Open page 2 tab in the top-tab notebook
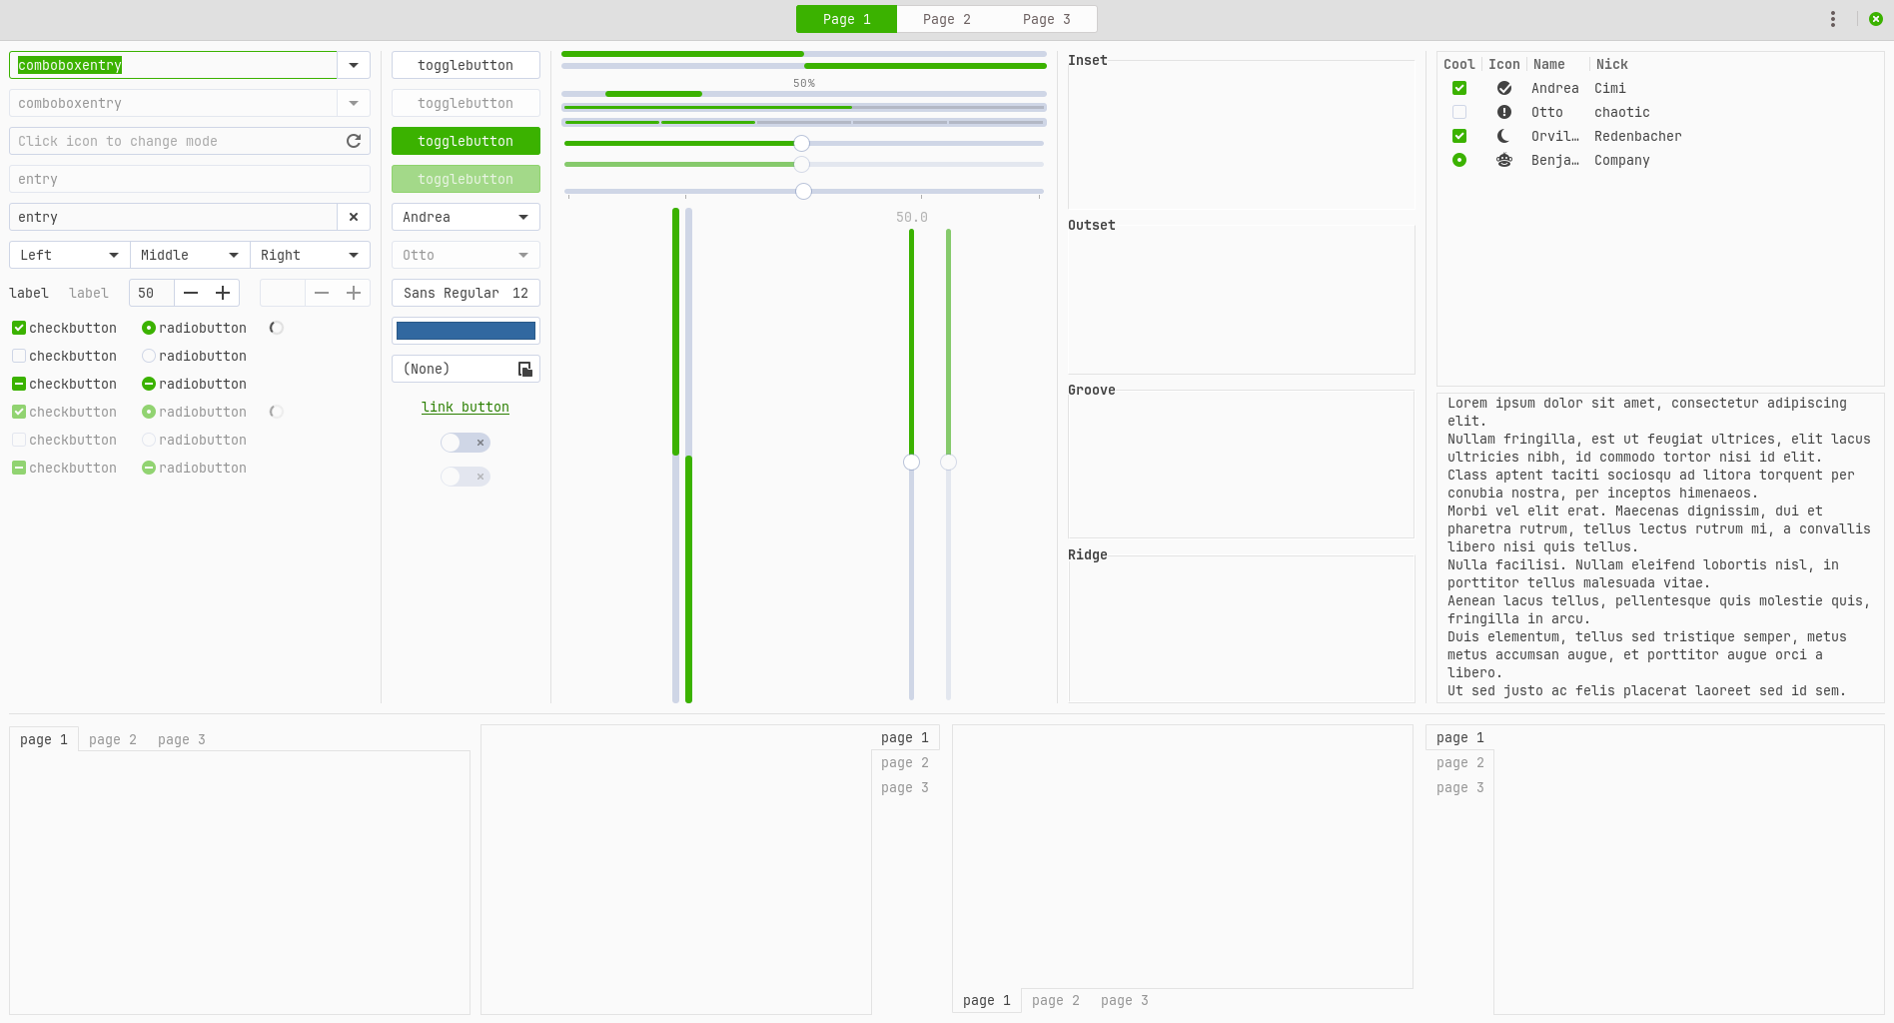Screen dimensions: 1894x1023 click(x=113, y=739)
